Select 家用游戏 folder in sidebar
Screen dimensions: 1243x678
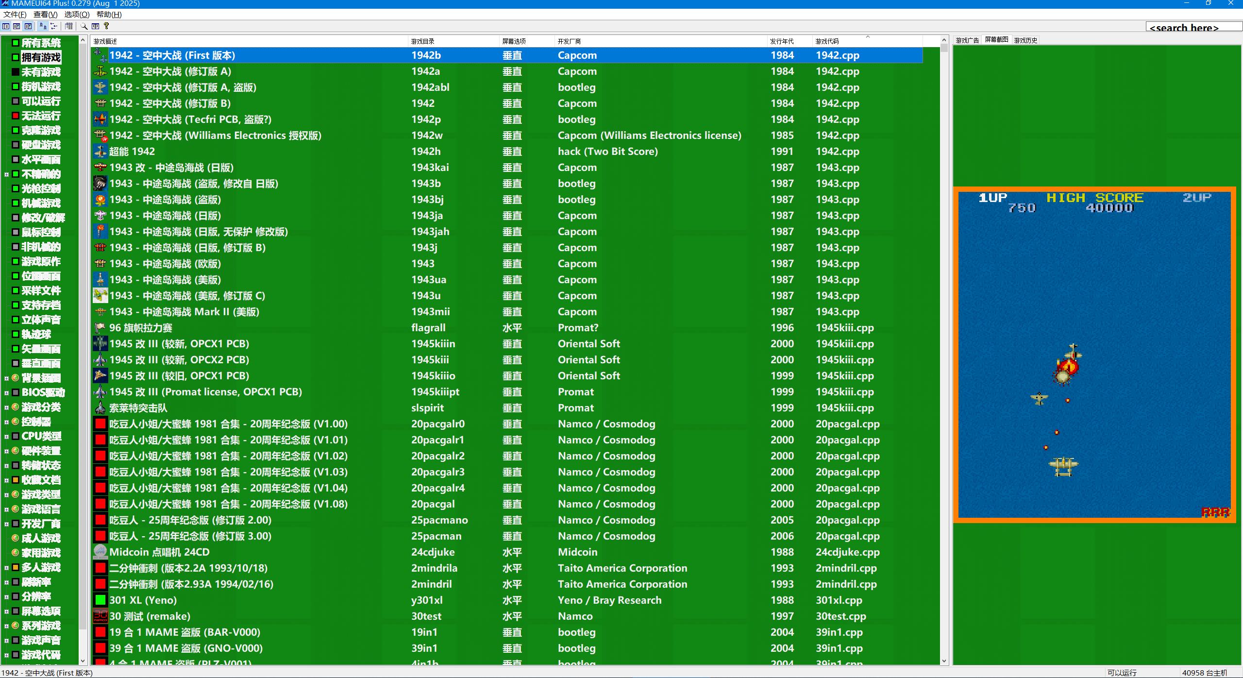point(41,553)
